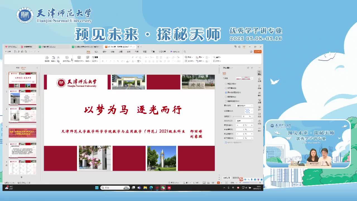Add a new document tab with plus
This screenshot has height=201, width=357.
[x=138, y=47]
